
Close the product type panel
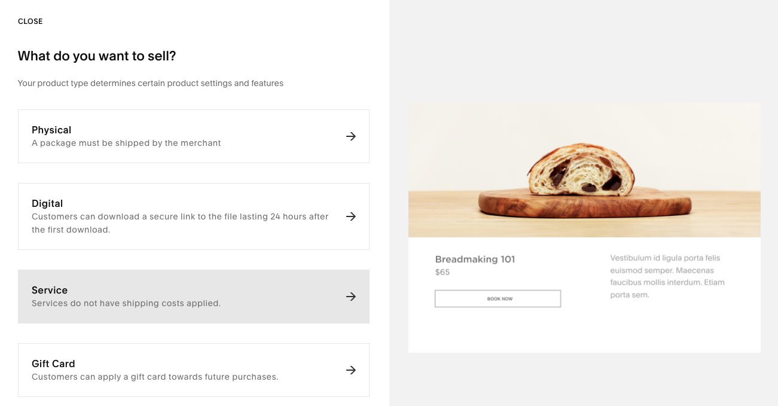[30, 22]
